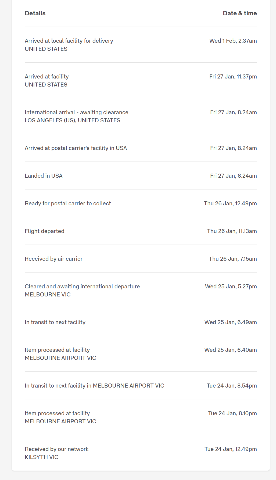
Task: Select 'International arrival - awaiting clearance' entry
Action: point(77,112)
